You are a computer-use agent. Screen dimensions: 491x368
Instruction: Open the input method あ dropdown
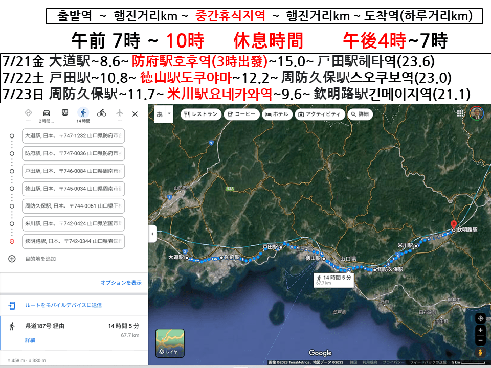(163, 114)
